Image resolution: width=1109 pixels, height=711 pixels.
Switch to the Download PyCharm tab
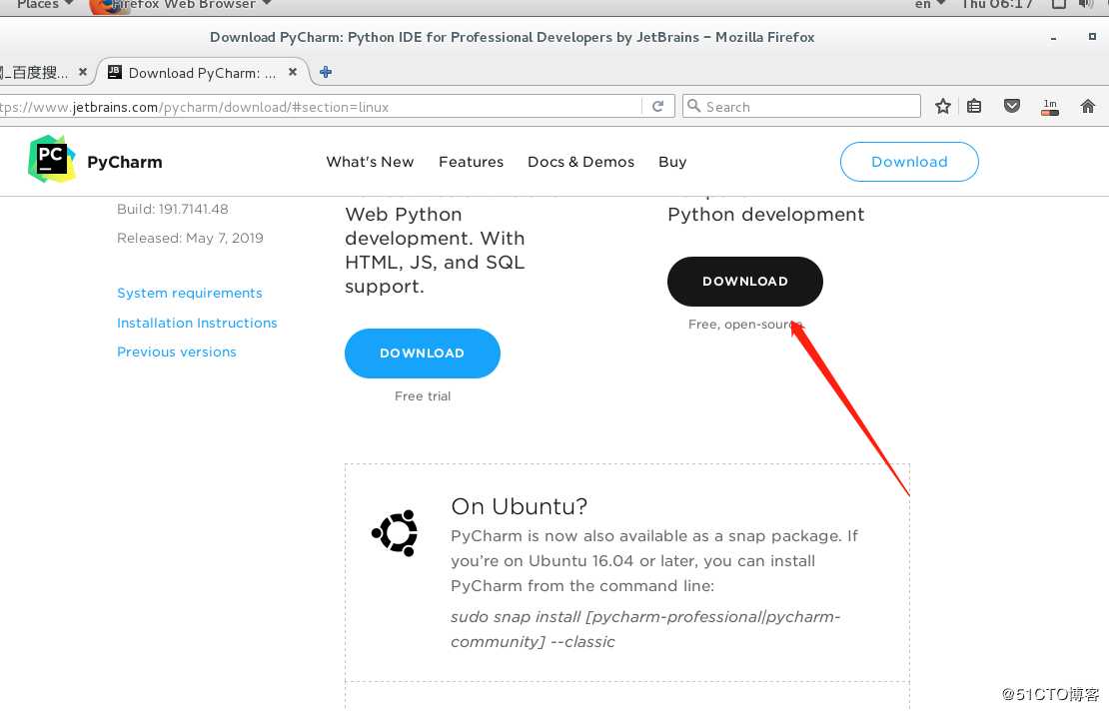[x=202, y=73]
